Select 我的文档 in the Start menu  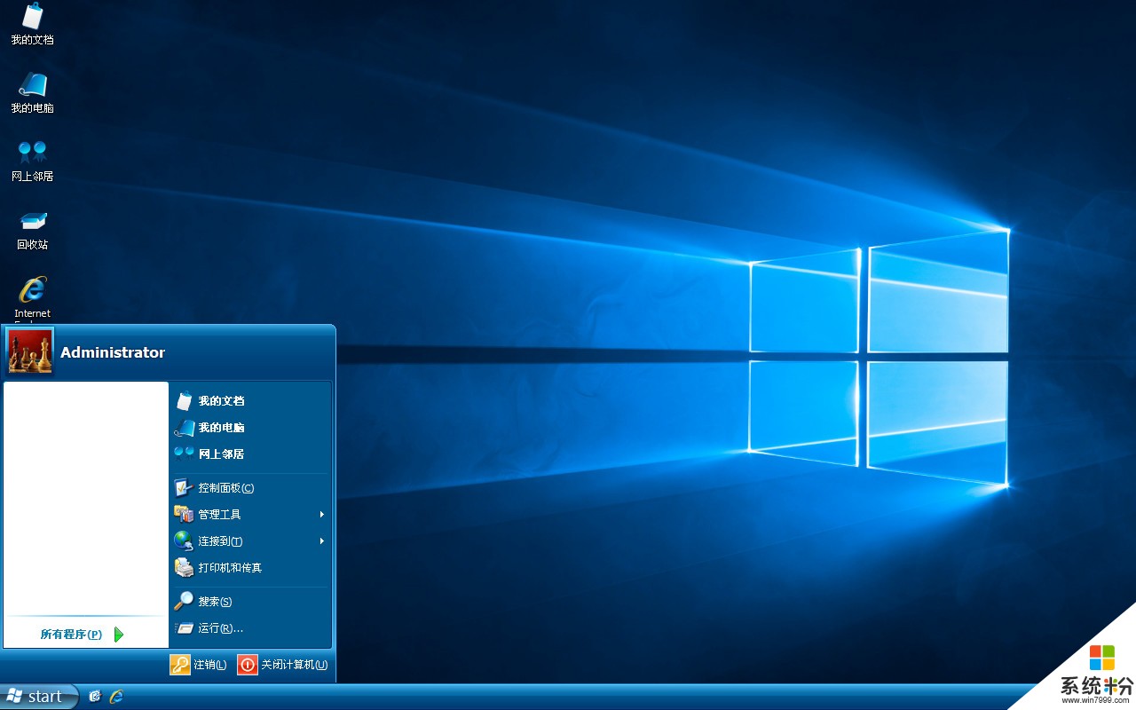(x=221, y=401)
